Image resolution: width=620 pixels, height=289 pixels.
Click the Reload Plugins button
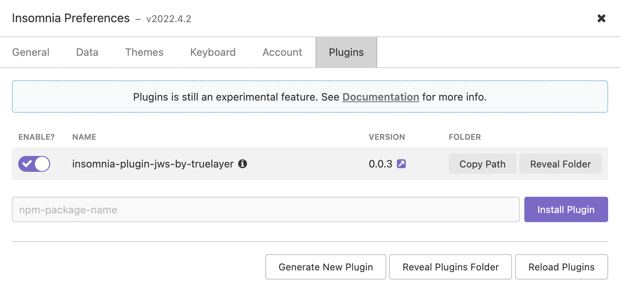(x=561, y=267)
